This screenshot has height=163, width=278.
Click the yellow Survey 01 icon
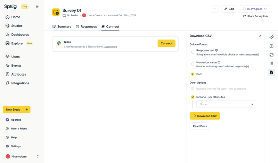click(x=56, y=12)
